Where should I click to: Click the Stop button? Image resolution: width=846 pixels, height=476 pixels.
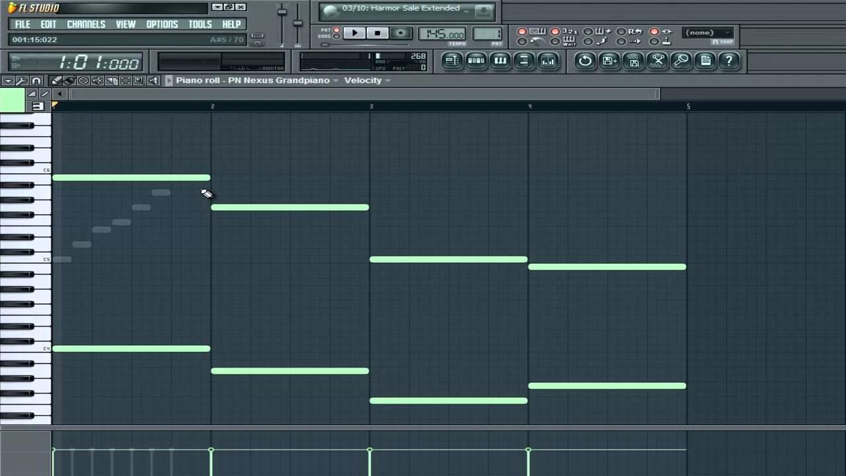tap(377, 33)
